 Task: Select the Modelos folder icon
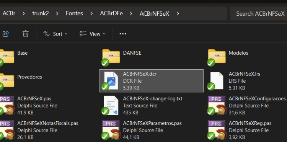[x=216, y=57]
